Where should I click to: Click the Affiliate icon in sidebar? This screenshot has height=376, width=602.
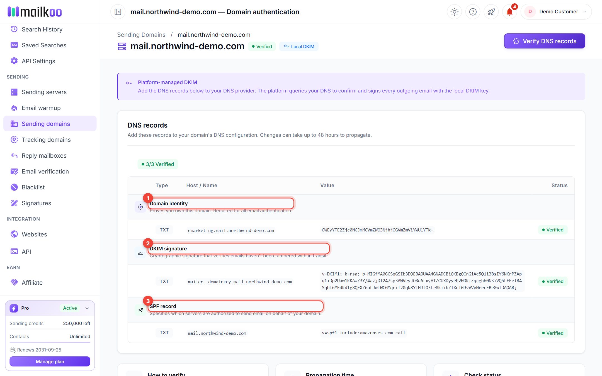tap(14, 282)
